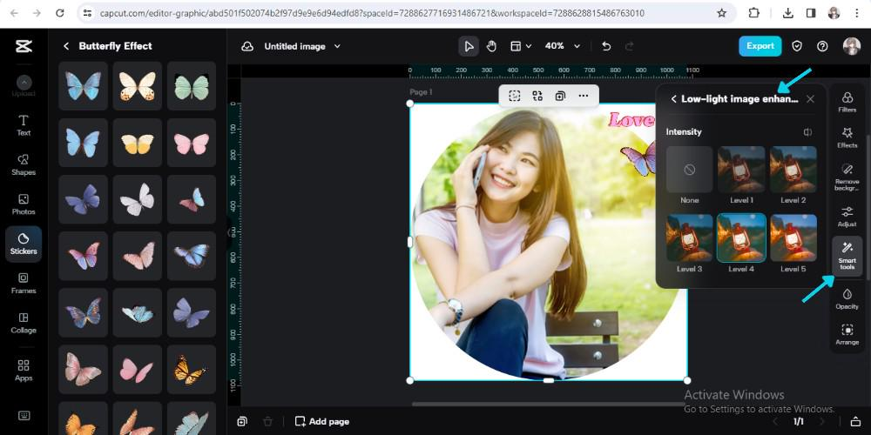This screenshot has width=871, height=435.
Task: Bookmark this page with the star icon
Action: (x=721, y=13)
